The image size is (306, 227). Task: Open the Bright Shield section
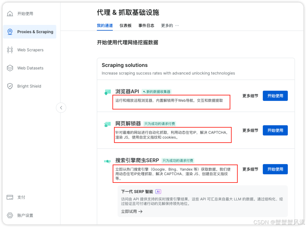30,86
